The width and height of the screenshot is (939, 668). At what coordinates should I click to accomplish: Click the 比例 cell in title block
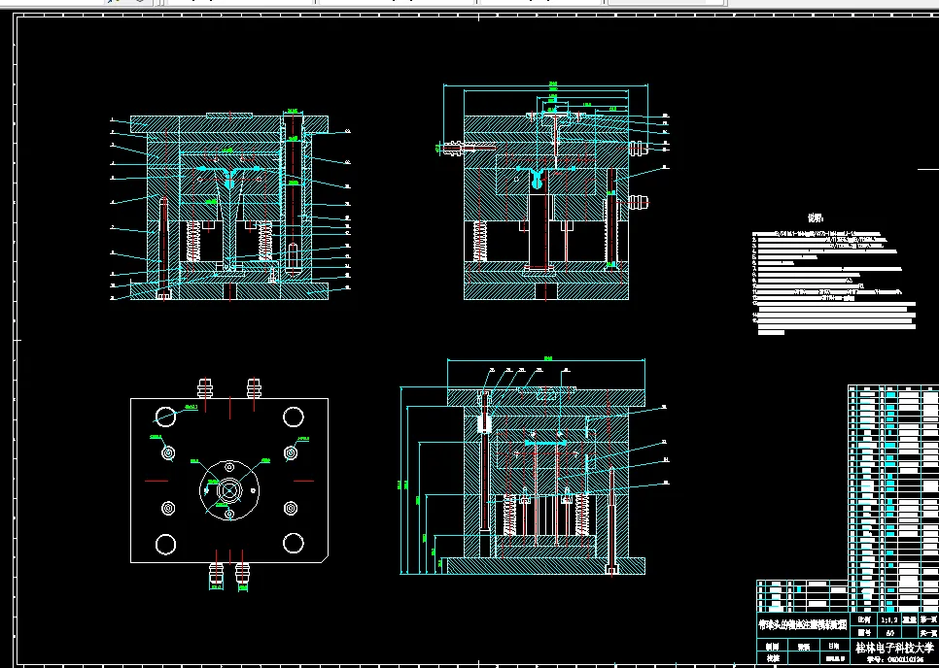pos(864,619)
